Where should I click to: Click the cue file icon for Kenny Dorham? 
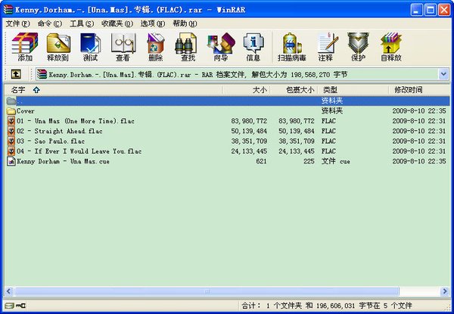click(11, 161)
